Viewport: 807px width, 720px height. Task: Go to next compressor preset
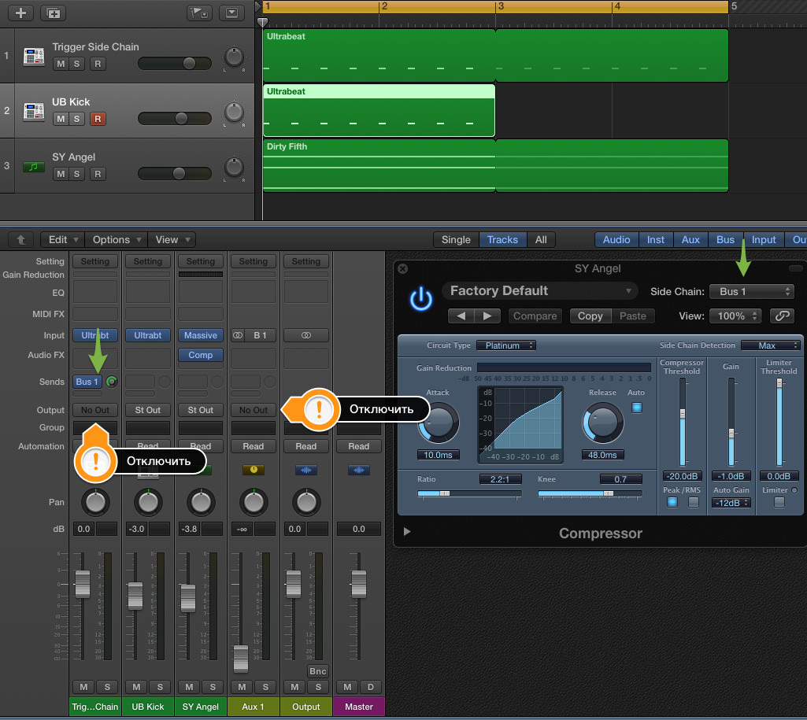(487, 316)
